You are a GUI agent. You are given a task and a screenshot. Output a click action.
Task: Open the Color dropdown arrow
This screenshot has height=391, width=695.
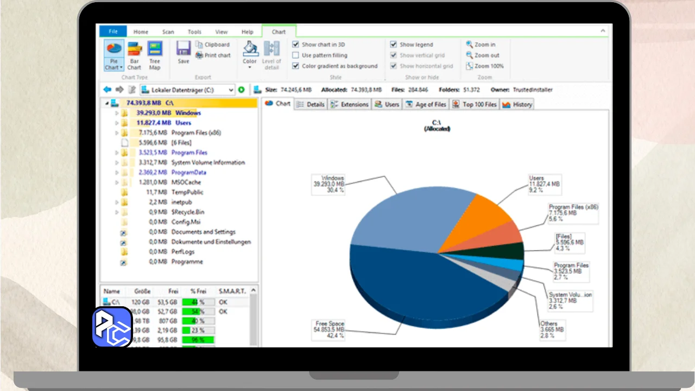[x=250, y=67]
